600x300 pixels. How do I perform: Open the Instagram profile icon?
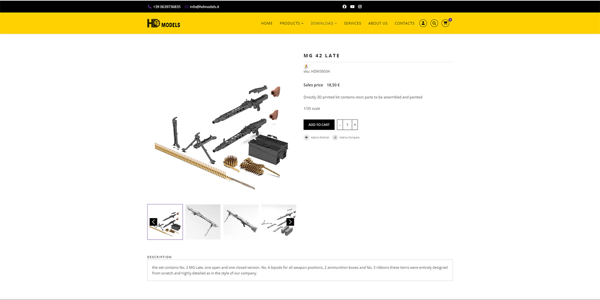[x=360, y=7]
